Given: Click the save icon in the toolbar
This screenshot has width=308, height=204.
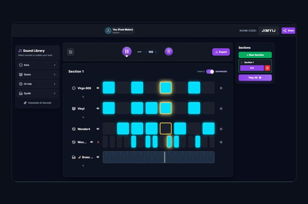Looking at the screenshot, I should pos(71,52).
